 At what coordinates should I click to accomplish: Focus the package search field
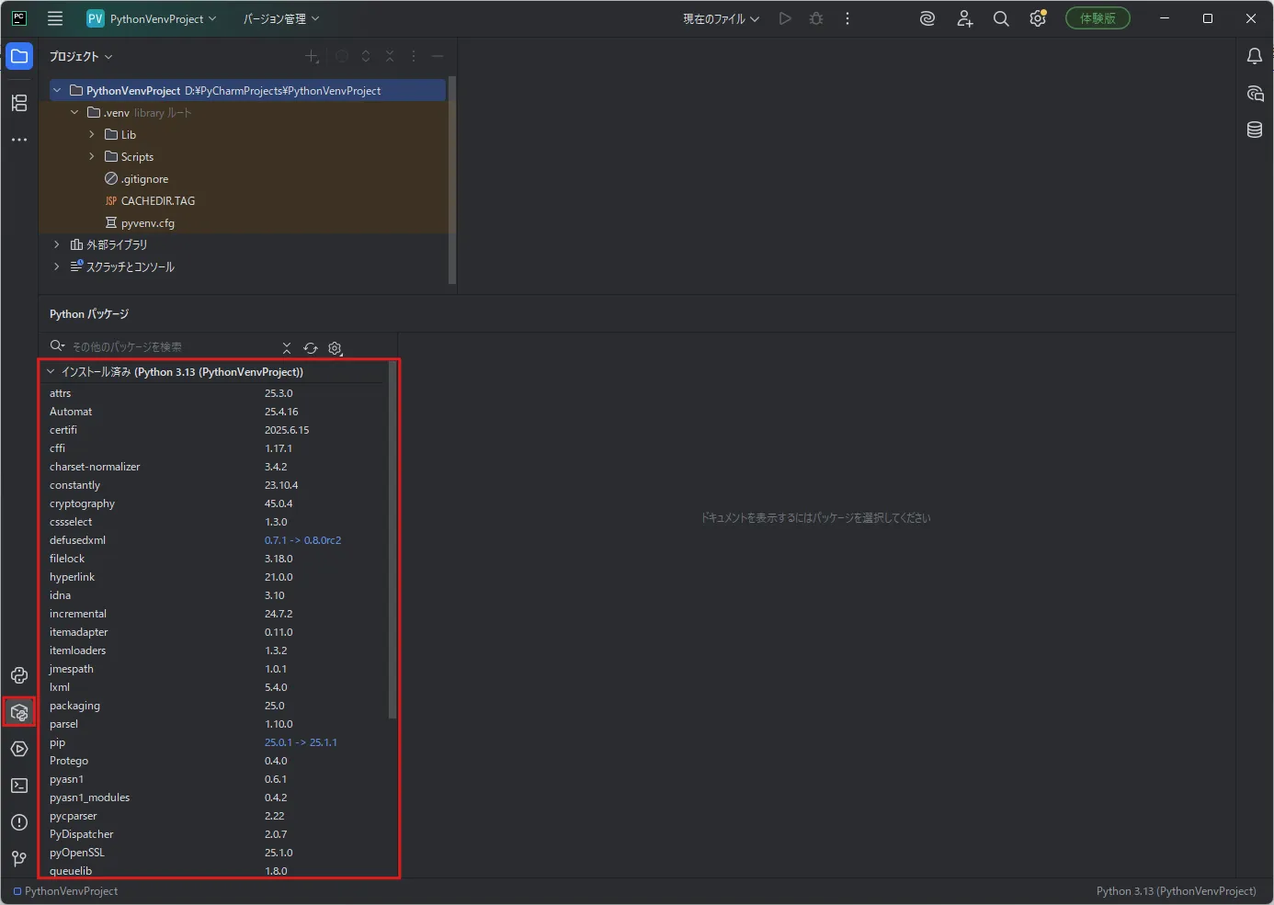coord(173,346)
